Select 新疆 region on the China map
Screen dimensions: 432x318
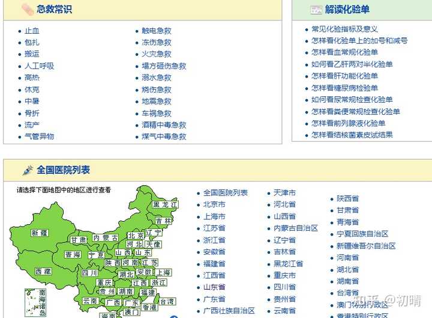pyautogui.click(x=40, y=233)
